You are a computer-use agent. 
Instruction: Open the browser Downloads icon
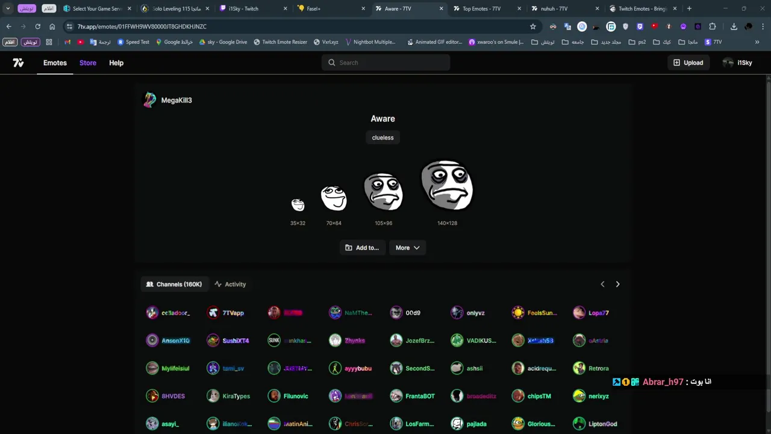(734, 27)
